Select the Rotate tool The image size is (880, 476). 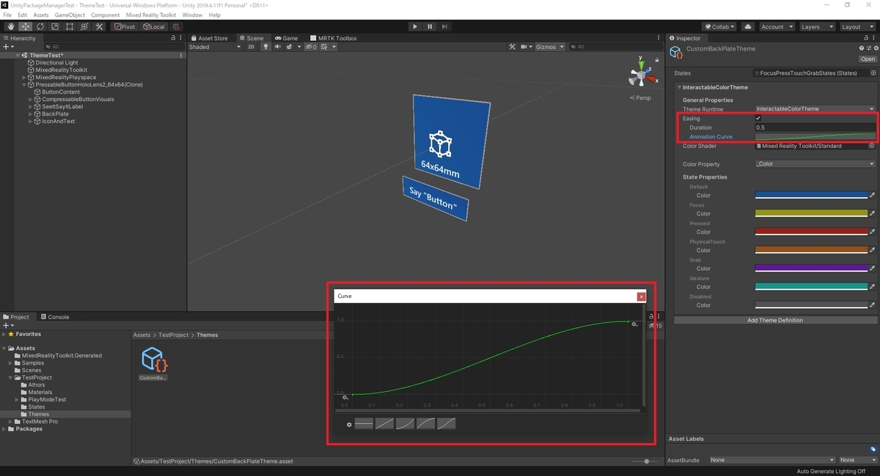pyautogui.click(x=40, y=26)
